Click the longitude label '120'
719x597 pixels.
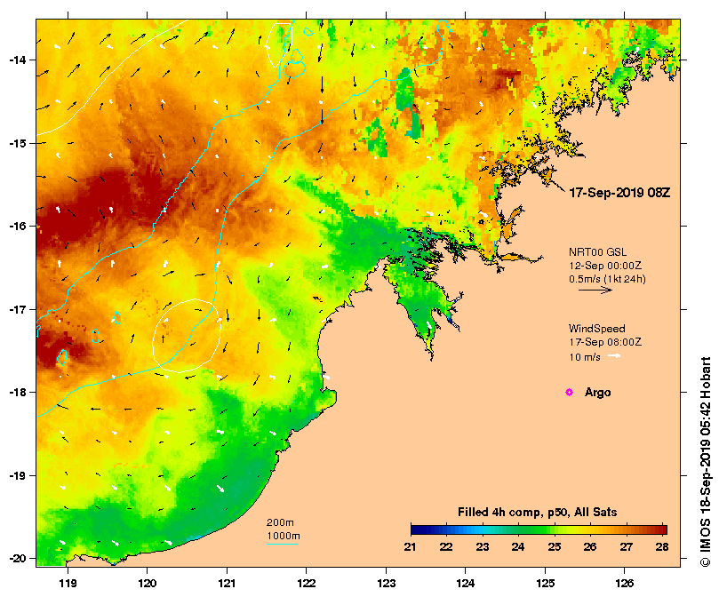tap(148, 584)
